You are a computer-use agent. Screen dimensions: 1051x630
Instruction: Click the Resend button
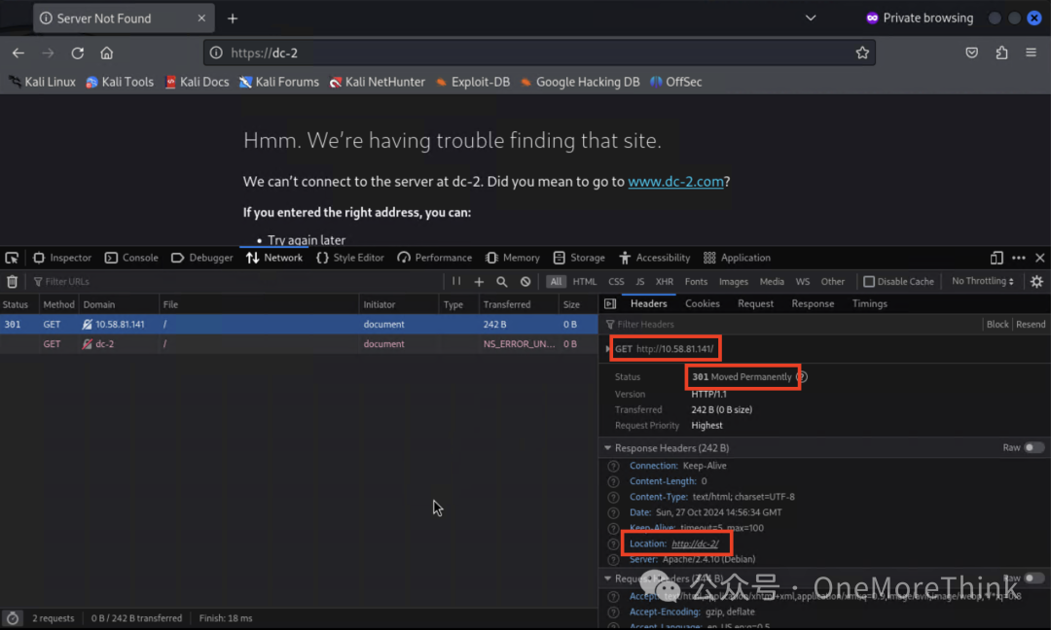[x=1031, y=324]
